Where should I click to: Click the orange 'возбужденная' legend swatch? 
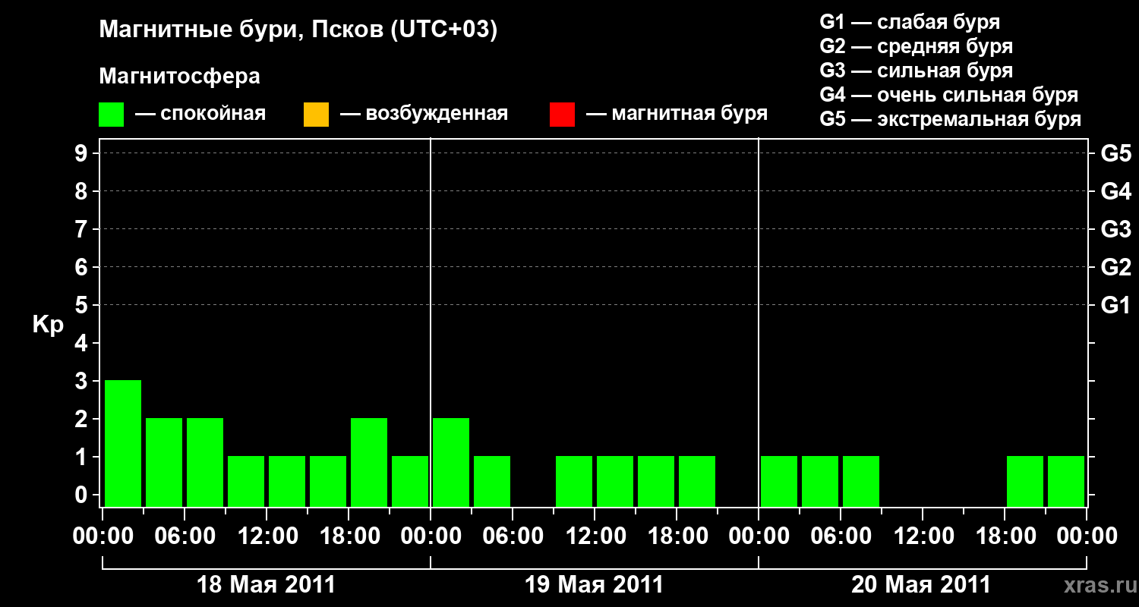316,115
